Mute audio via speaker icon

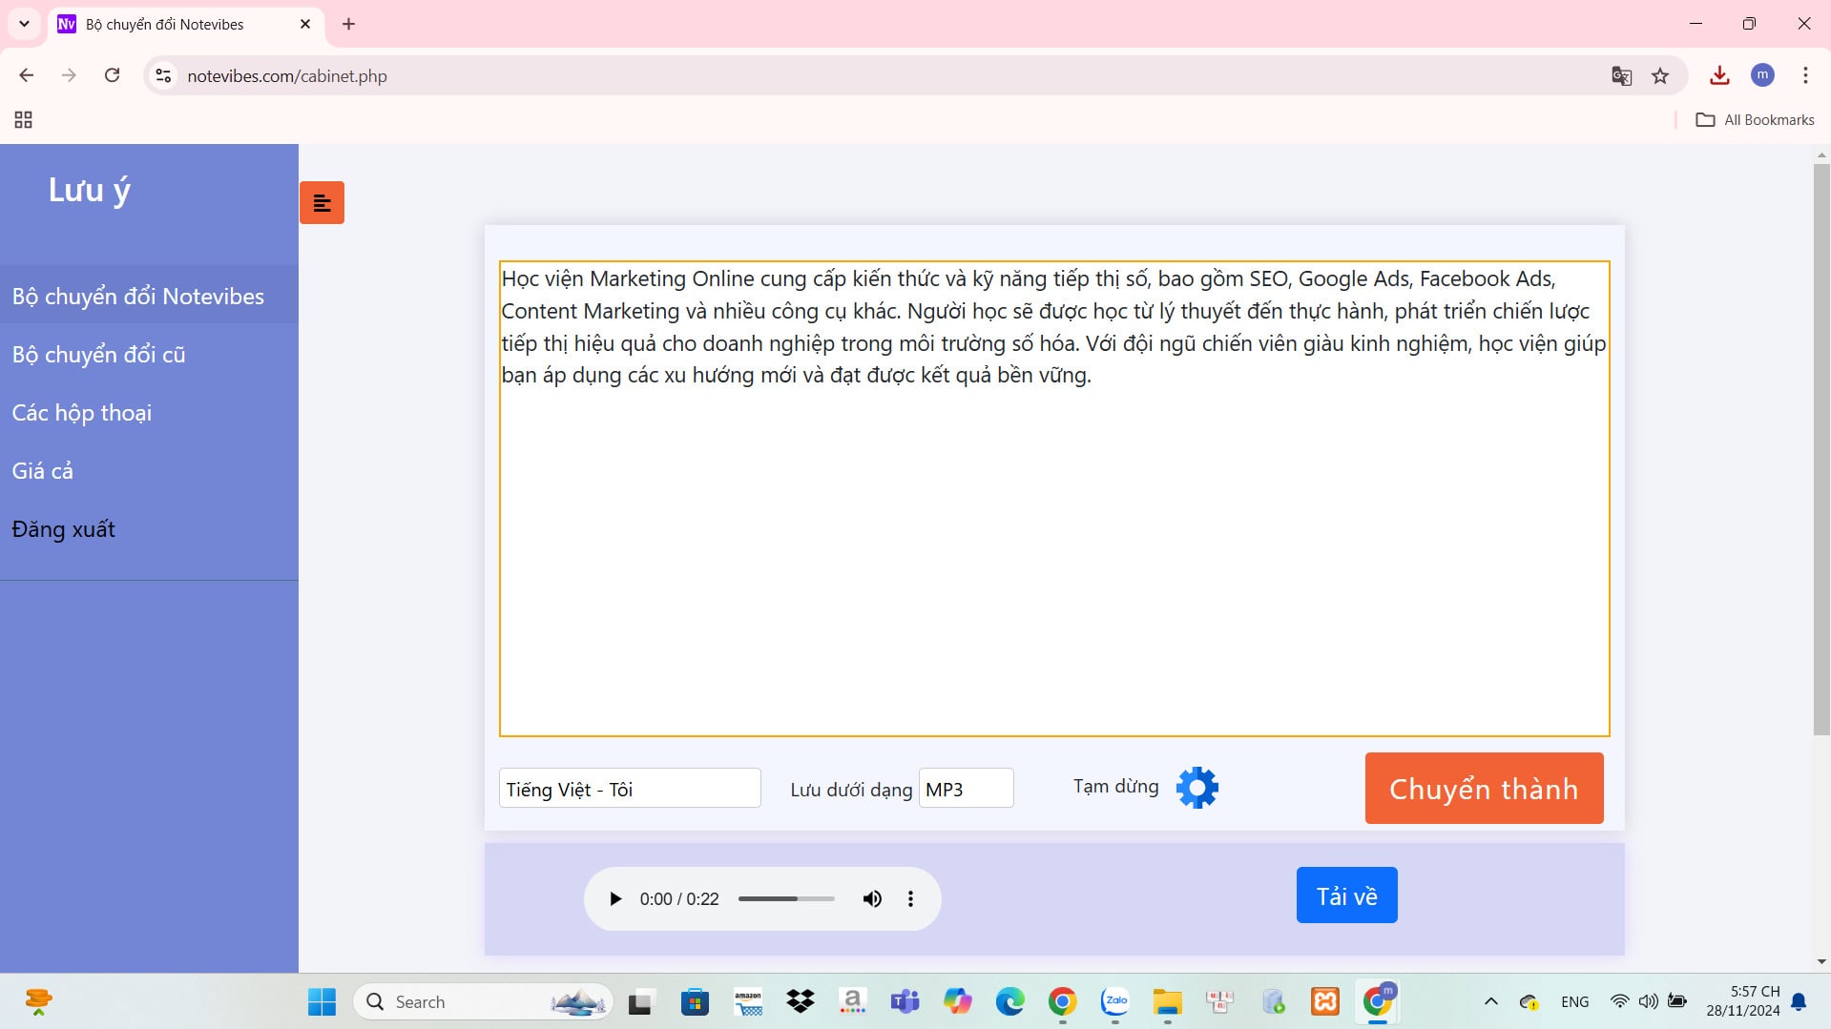[x=872, y=898]
